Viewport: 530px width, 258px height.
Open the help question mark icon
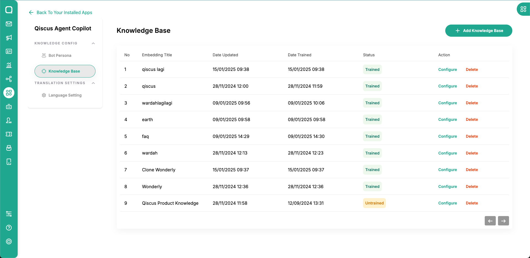9,228
